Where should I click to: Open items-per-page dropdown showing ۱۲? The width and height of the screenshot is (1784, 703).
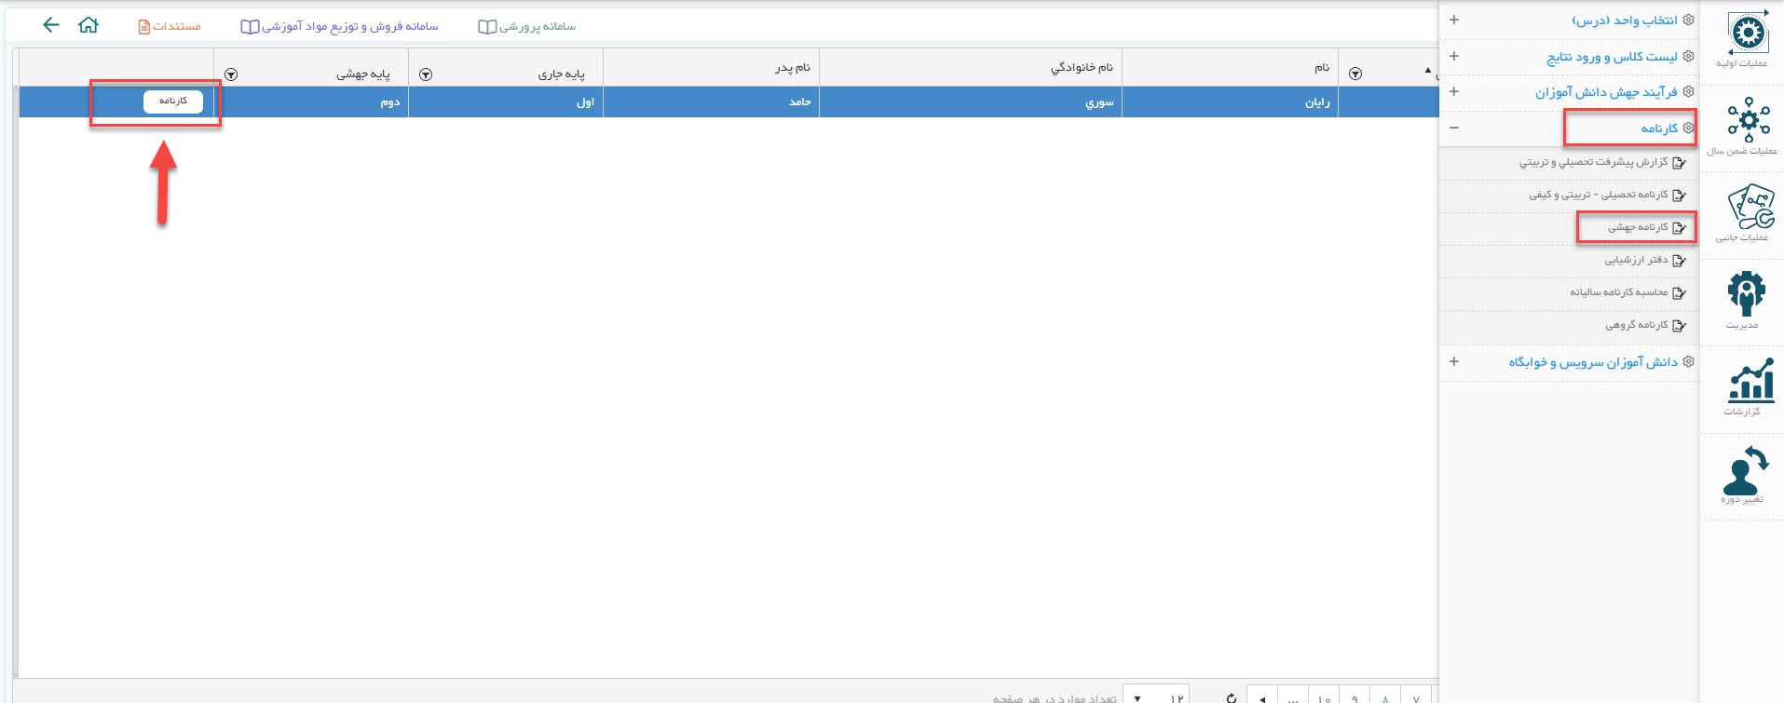tap(1155, 697)
